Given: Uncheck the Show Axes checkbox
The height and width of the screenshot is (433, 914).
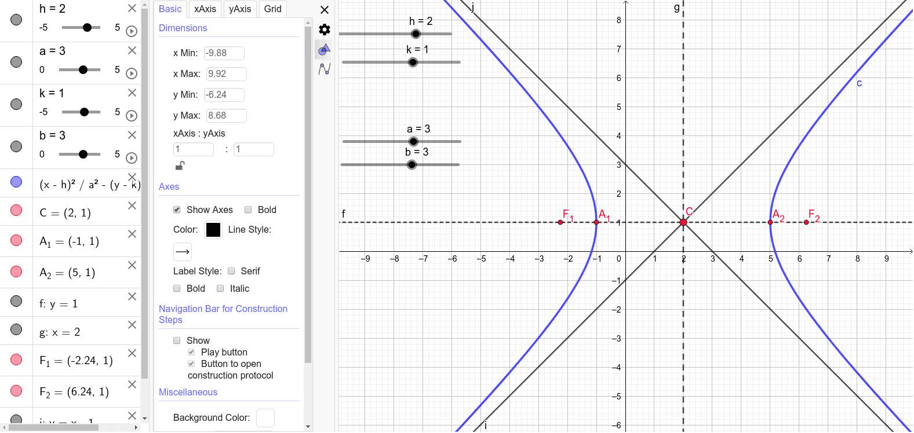Looking at the screenshot, I should click(177, 210).
